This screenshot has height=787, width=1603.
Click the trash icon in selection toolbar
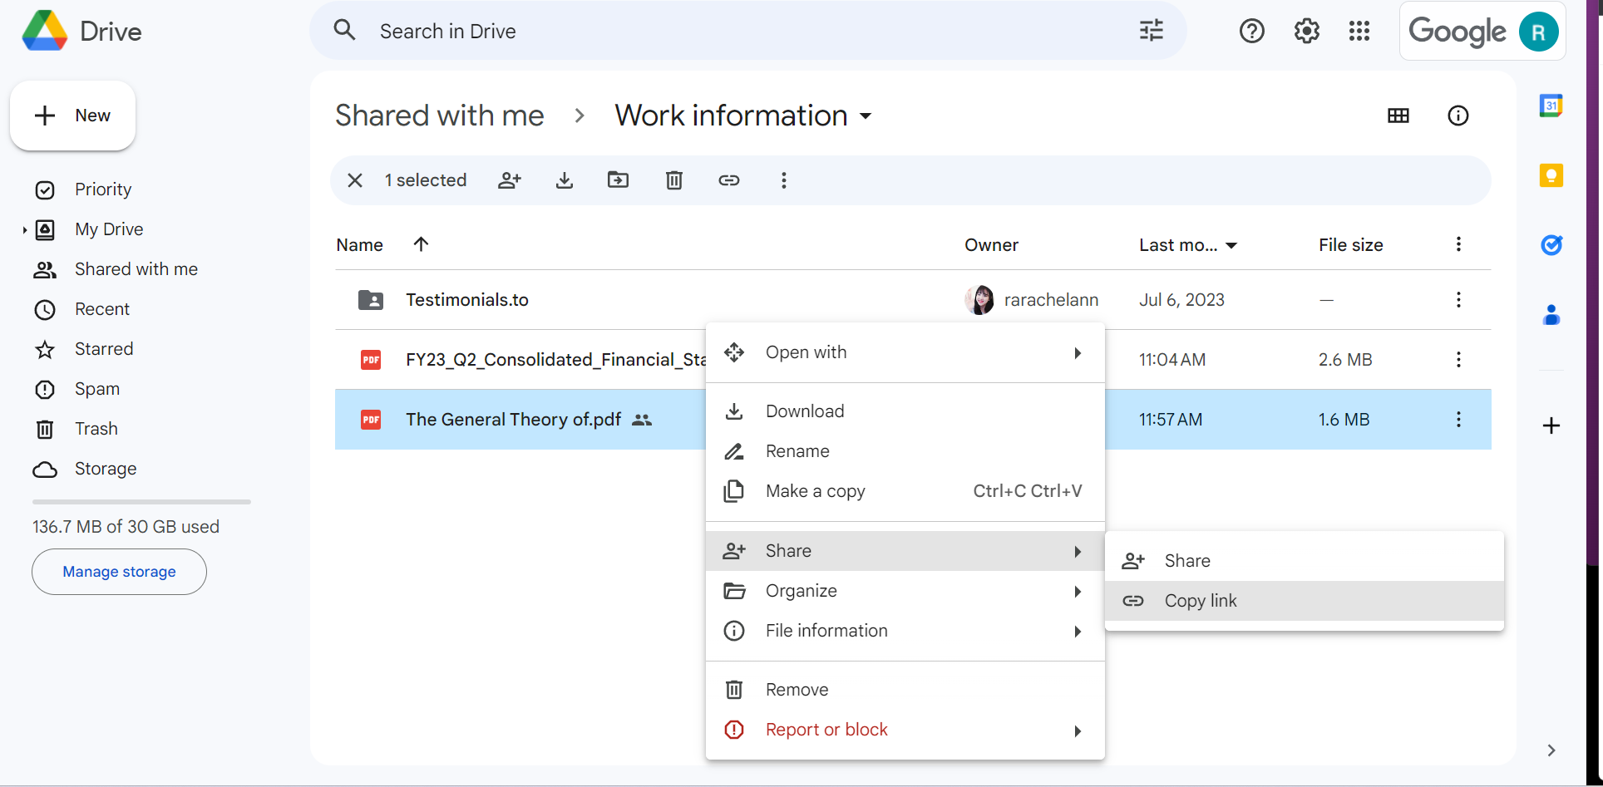[673, 180]
